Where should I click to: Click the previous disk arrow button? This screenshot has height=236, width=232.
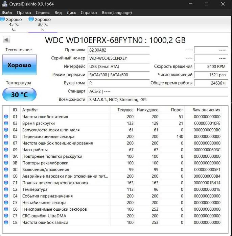[6, 40]
